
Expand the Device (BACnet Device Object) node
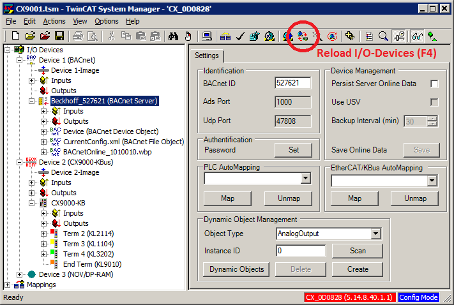click(43, 131)
